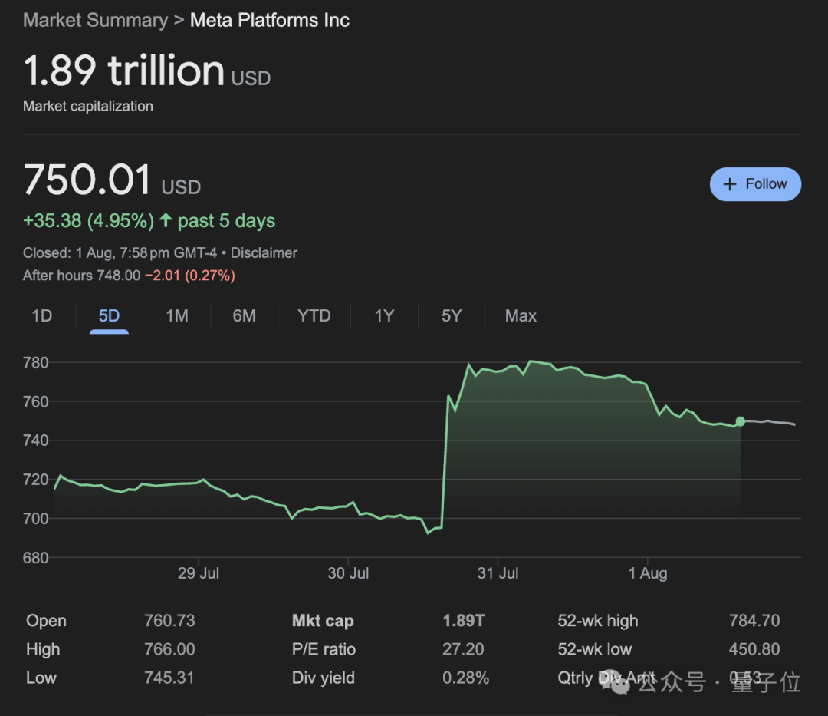
Task: Select the 5D time range tab
Action: pyautogui.click(x=109, y=315)
